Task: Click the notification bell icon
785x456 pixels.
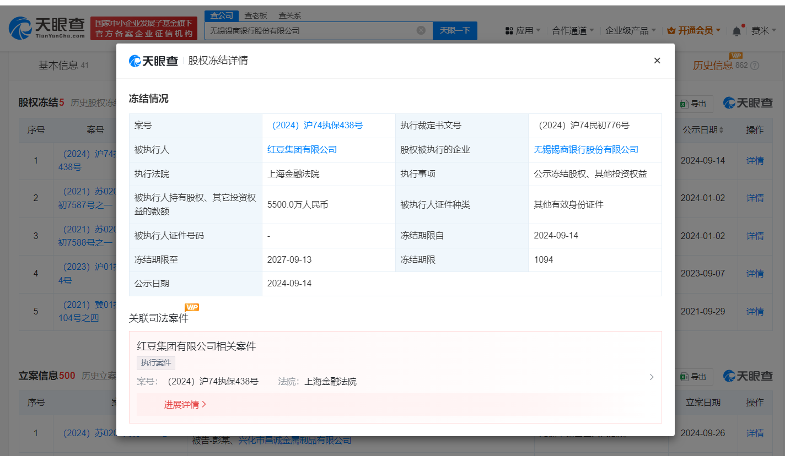Action: coord(736,30)
